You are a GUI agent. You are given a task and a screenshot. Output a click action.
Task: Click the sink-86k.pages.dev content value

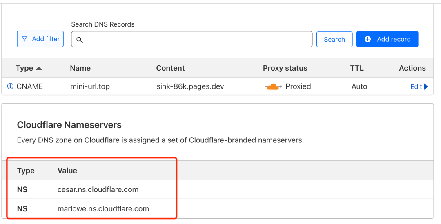coord(190,86)
